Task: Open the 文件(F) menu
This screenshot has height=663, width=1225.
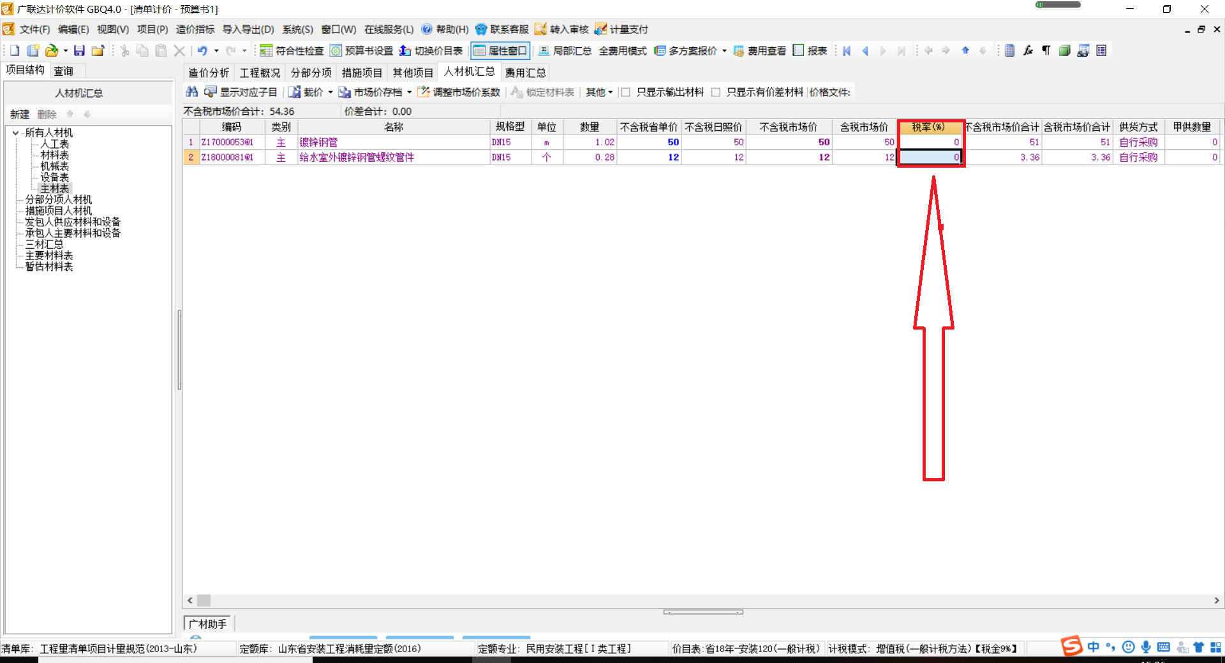Action: coord(34,29)
